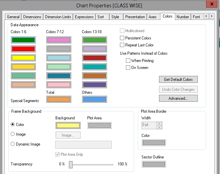Pick the red Colors 1-6 swatch

[x=23, y=49]
